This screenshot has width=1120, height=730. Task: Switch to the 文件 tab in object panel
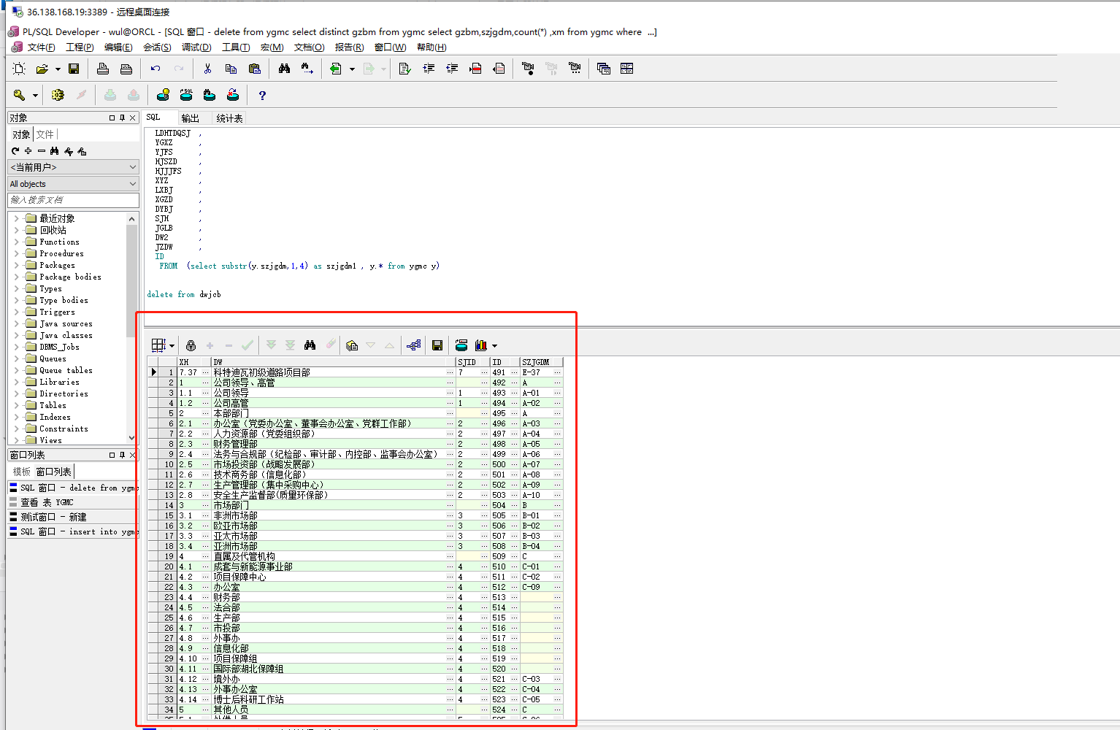click(x=45, y=134)
